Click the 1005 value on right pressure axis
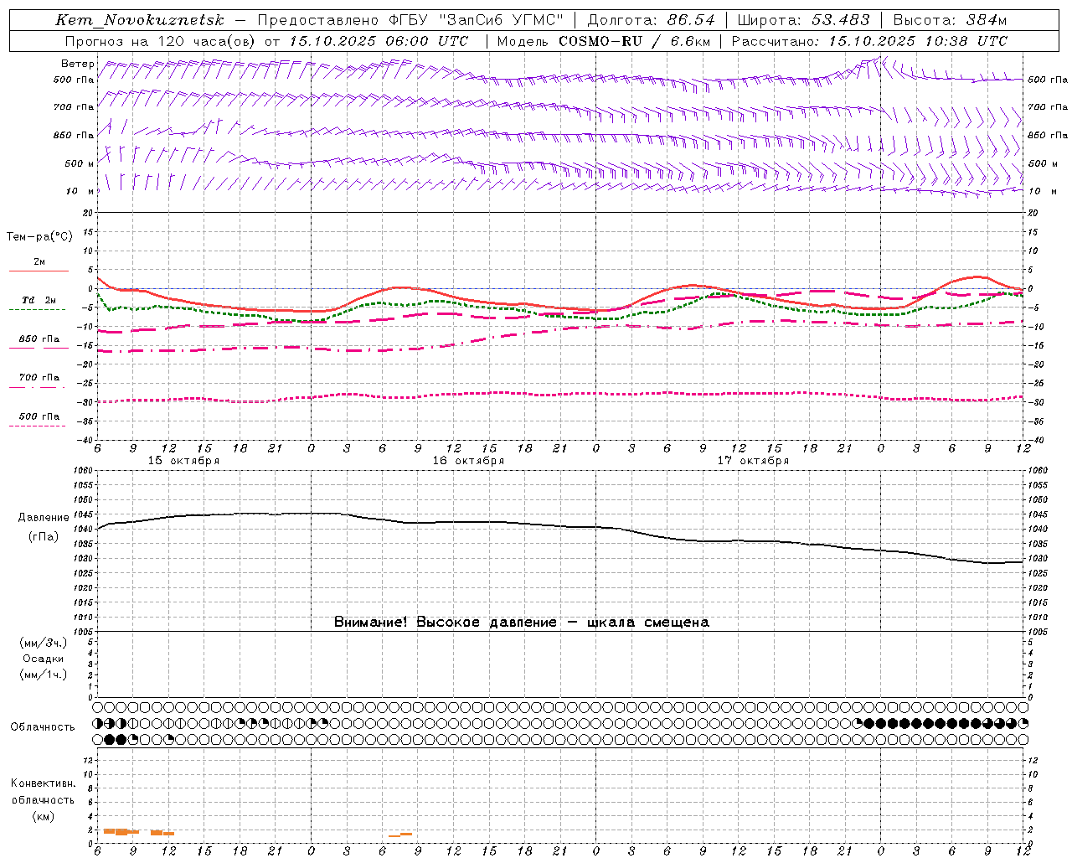This screenshot has height=858, width=1072. 1038,631
